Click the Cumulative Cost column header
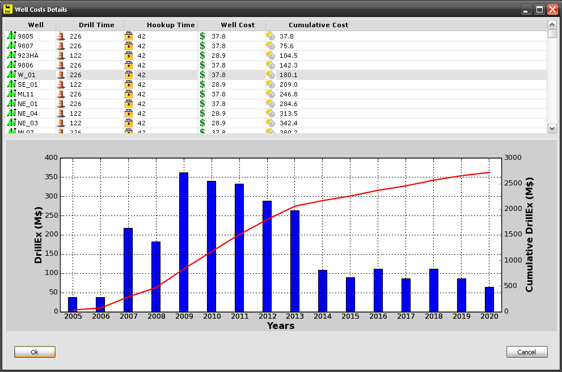This screenshot has width=562, height=372. 318,25
